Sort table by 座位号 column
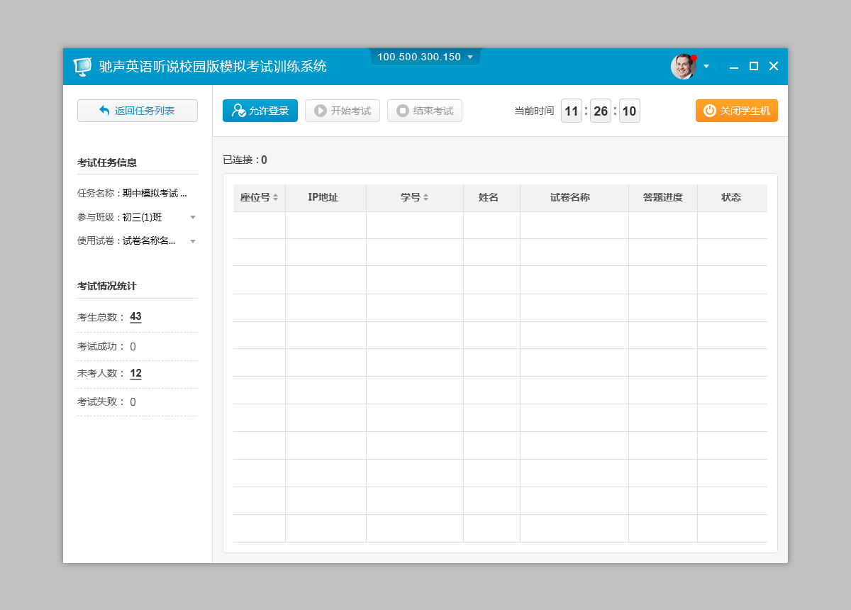The width and height of the screenshot is (851, 610). pyautogui.click(x=275, y=198)
